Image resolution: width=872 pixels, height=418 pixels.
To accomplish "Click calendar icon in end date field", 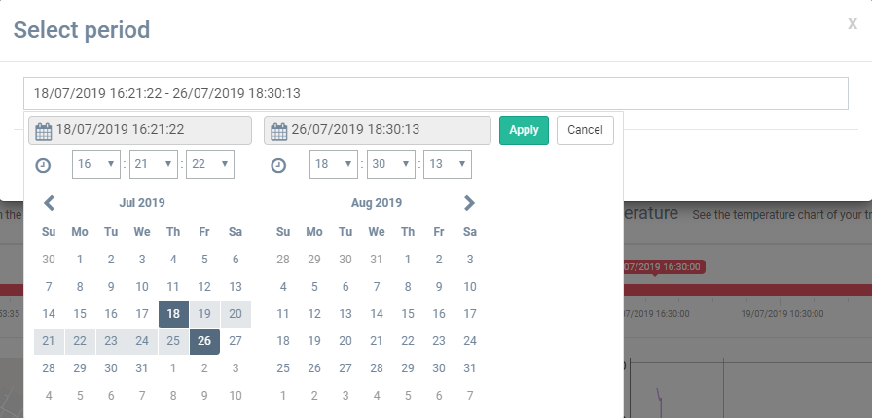I will tap(278, 130).
